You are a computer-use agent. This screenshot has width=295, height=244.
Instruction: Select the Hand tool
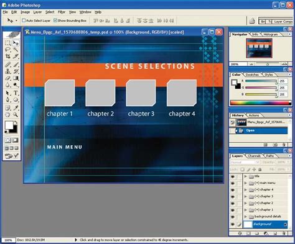coord(7,115)
